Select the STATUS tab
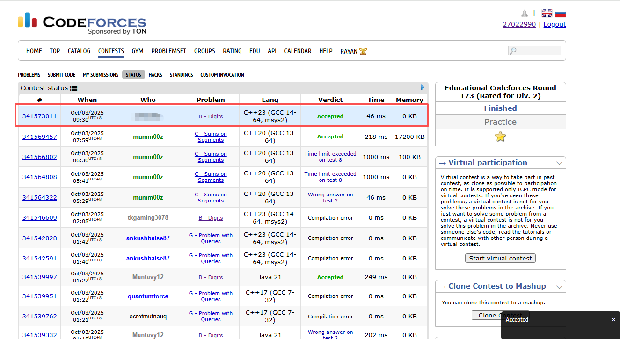This screenshot has width=620, height=339. coord(133,75)
